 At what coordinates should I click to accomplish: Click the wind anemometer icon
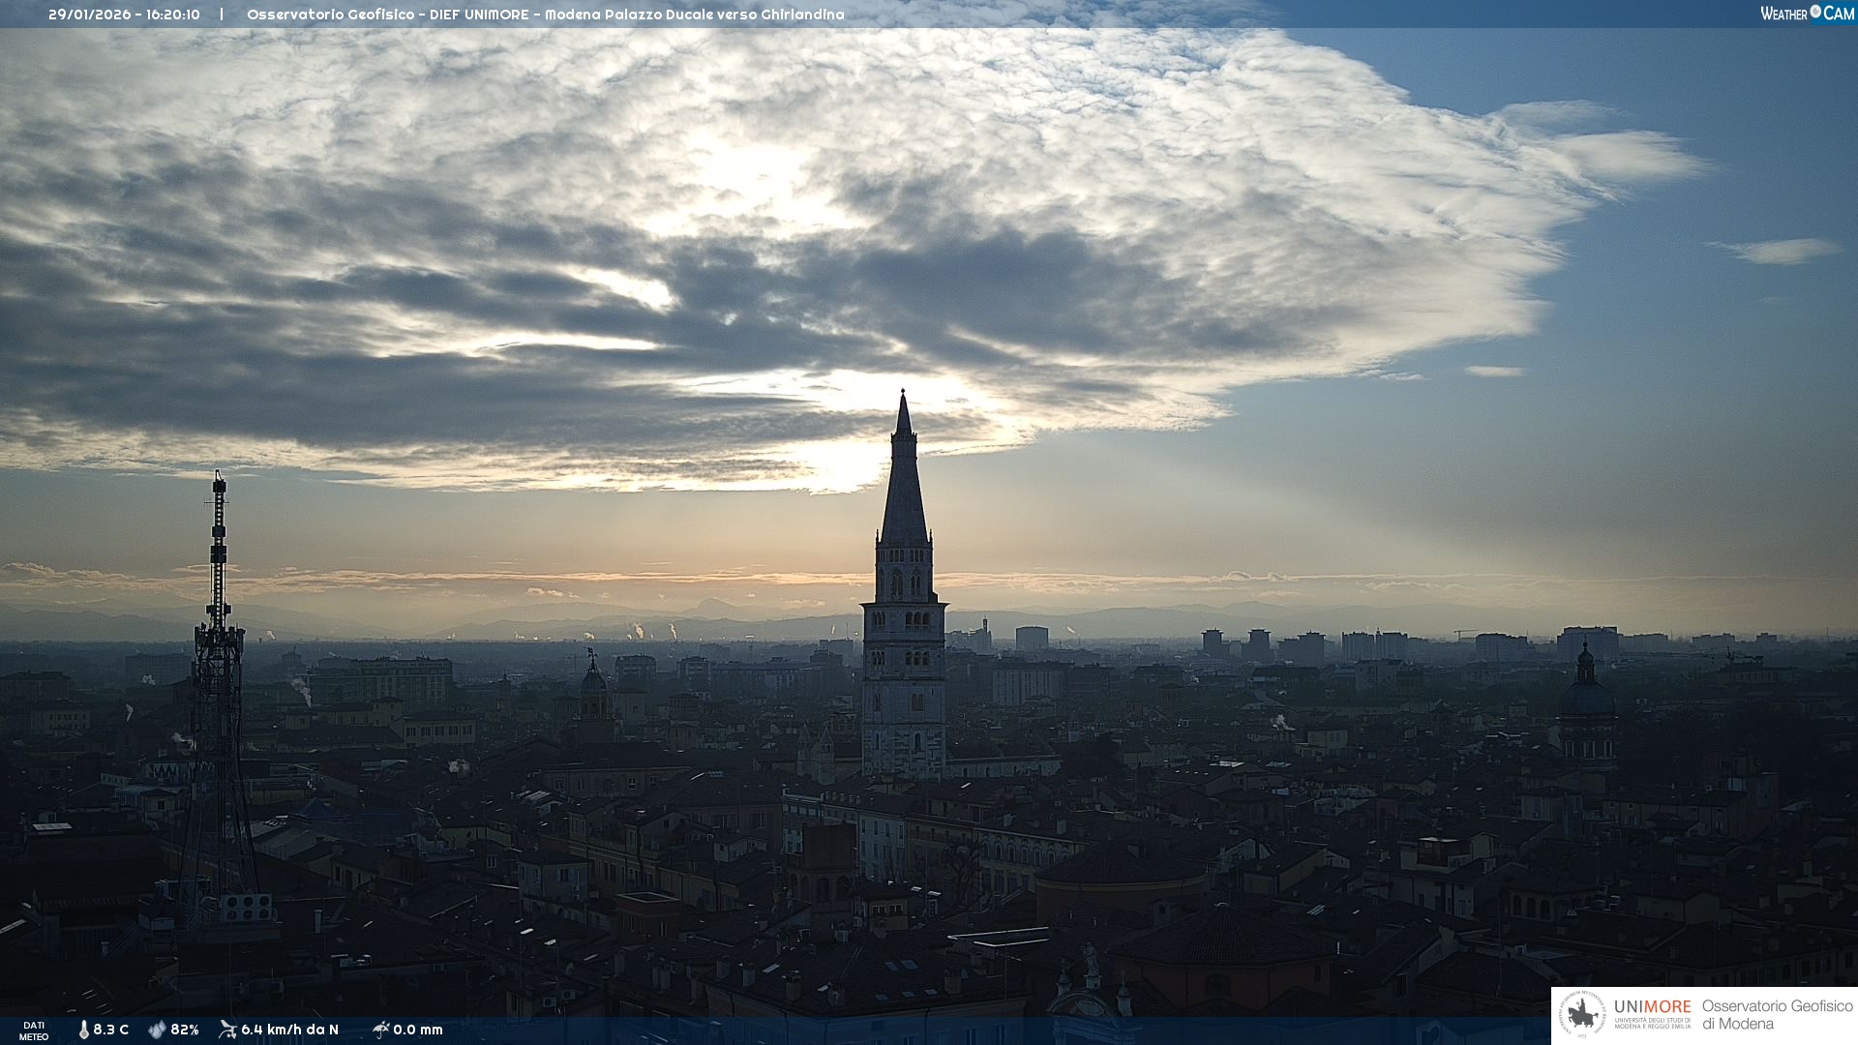pyautogui.click(x=227, y=1030)
